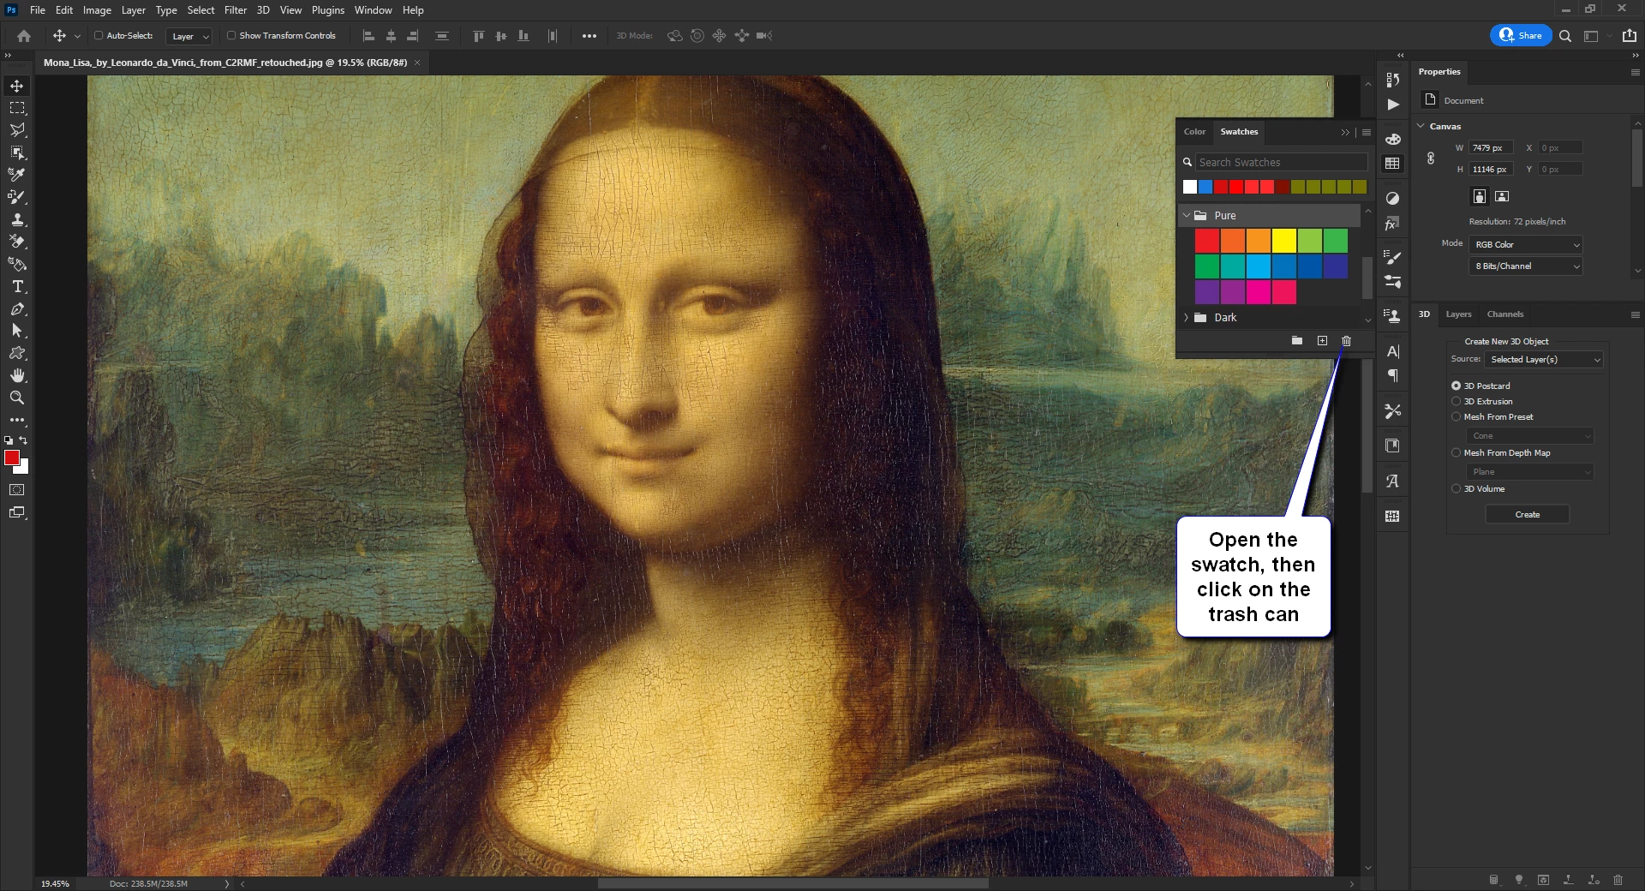Expand the Dark swatch group

click(x=1187, y=318)
